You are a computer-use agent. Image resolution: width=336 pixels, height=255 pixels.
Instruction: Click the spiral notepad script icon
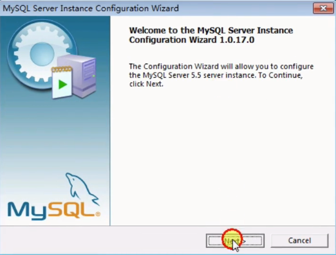(x=62, y=82)
